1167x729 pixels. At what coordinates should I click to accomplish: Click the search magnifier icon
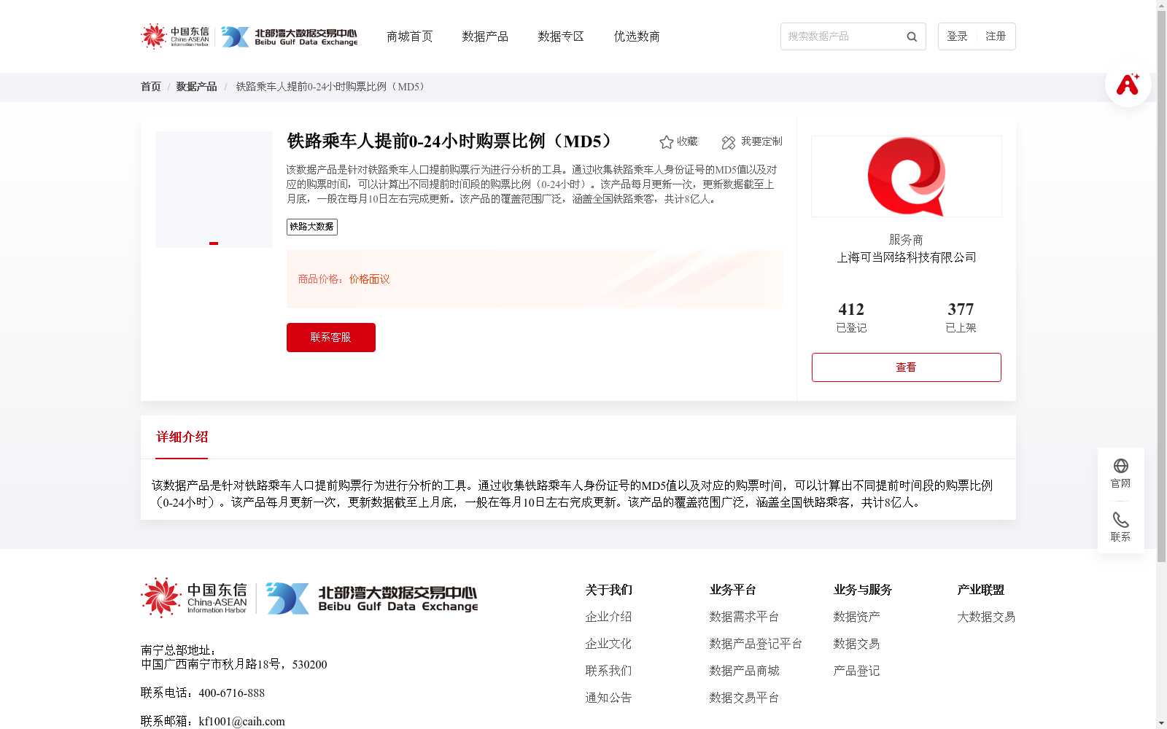(x=912, y=36)
